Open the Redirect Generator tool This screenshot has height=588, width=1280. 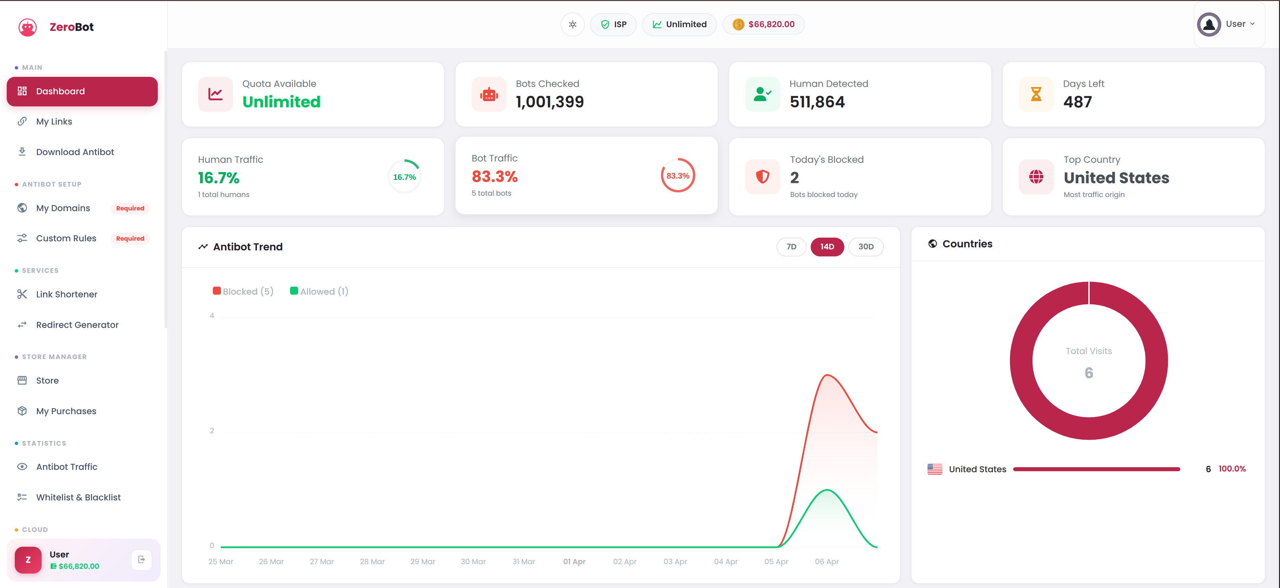click(77, 325)
